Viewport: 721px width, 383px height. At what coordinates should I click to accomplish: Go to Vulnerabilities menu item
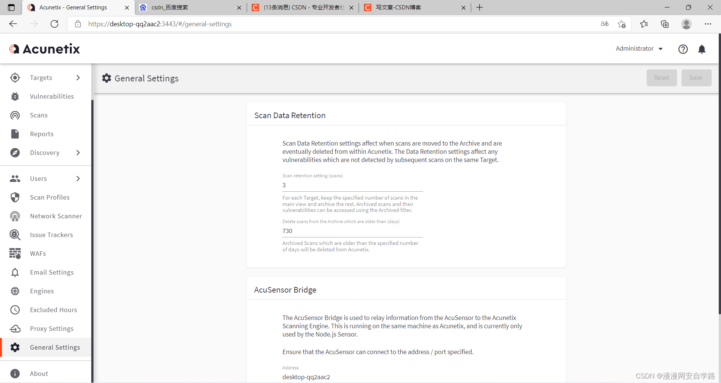46,96
